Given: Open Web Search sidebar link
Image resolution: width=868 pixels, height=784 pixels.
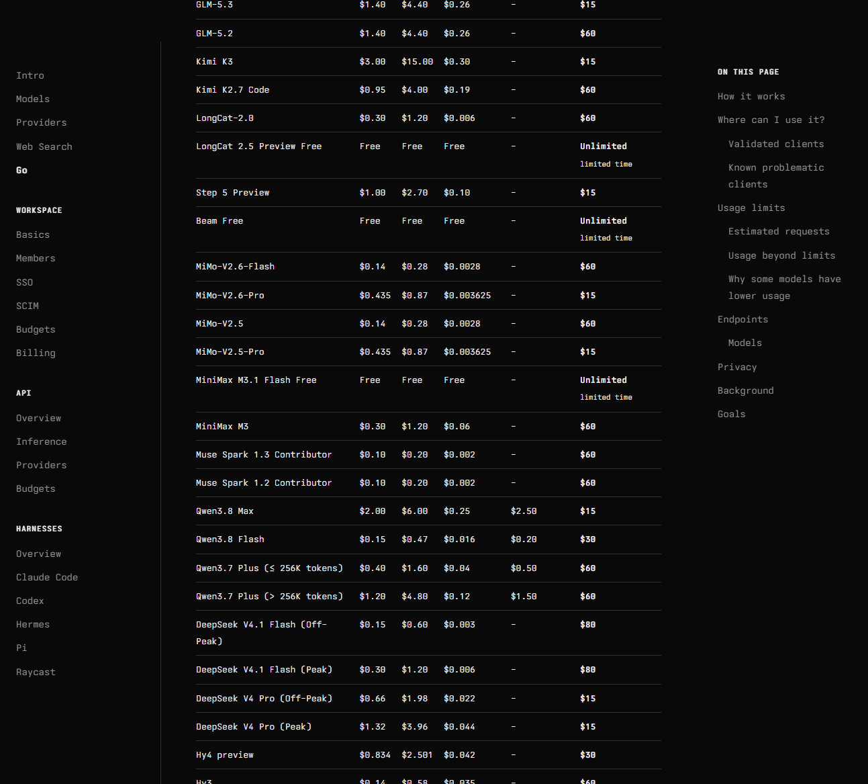Looking at the screenshot, I should pos(44,146).
